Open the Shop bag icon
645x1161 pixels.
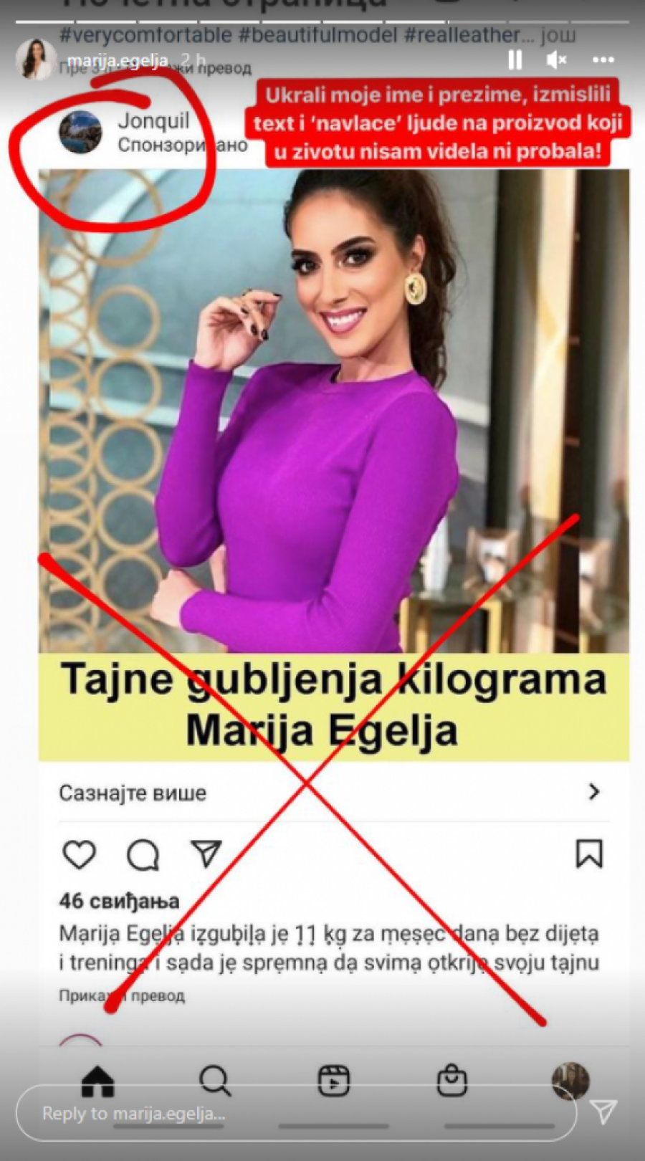pos(451,1081)
